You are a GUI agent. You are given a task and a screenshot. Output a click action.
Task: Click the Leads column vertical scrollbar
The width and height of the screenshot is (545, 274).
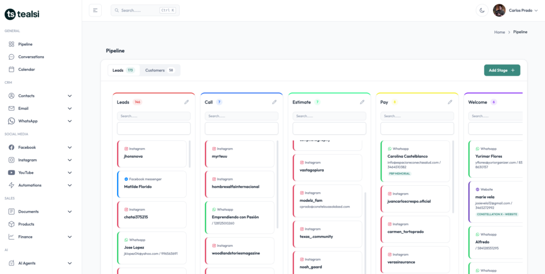[x=189, y=154]
